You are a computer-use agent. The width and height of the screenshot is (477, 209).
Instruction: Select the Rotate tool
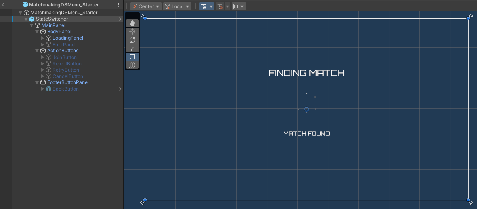click(x=132, y=40)
